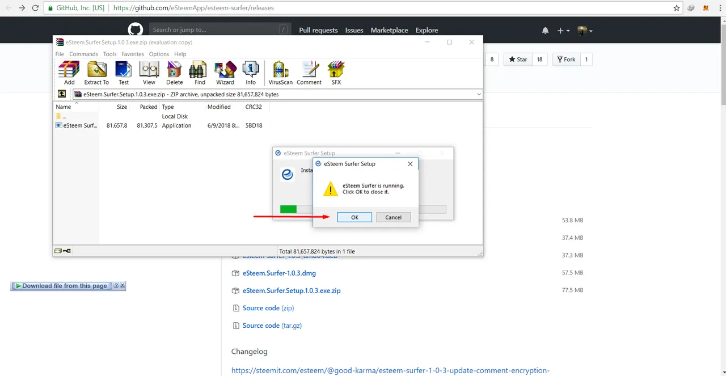Image resolution: width=726 pixels, height=376 pixels.
Task: Run the Test archive tool
Action: click(x=124, y=73)
